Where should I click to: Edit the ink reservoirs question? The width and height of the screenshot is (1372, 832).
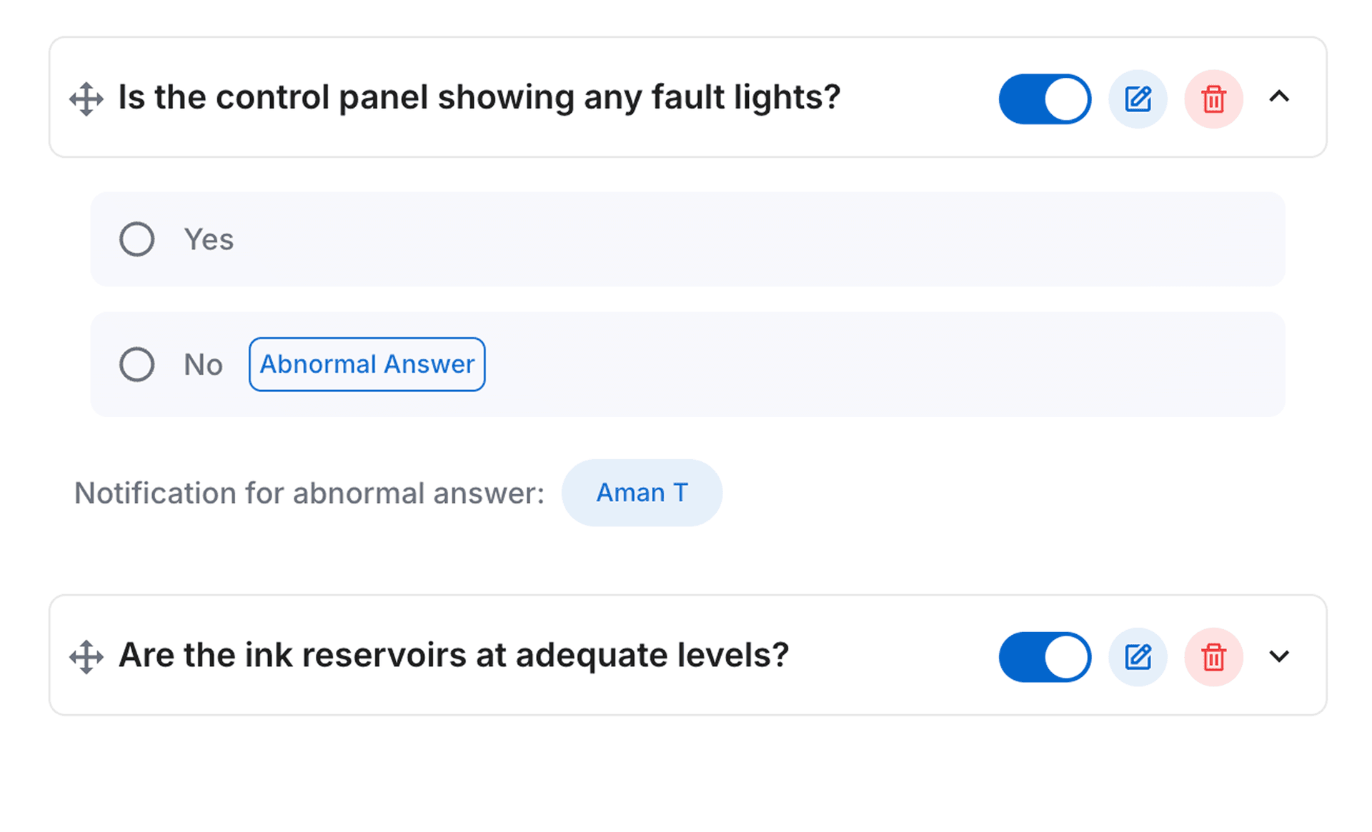tap(1138, 656)
